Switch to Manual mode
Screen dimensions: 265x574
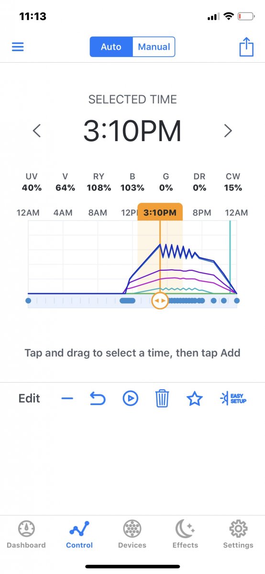click(154, 47)
